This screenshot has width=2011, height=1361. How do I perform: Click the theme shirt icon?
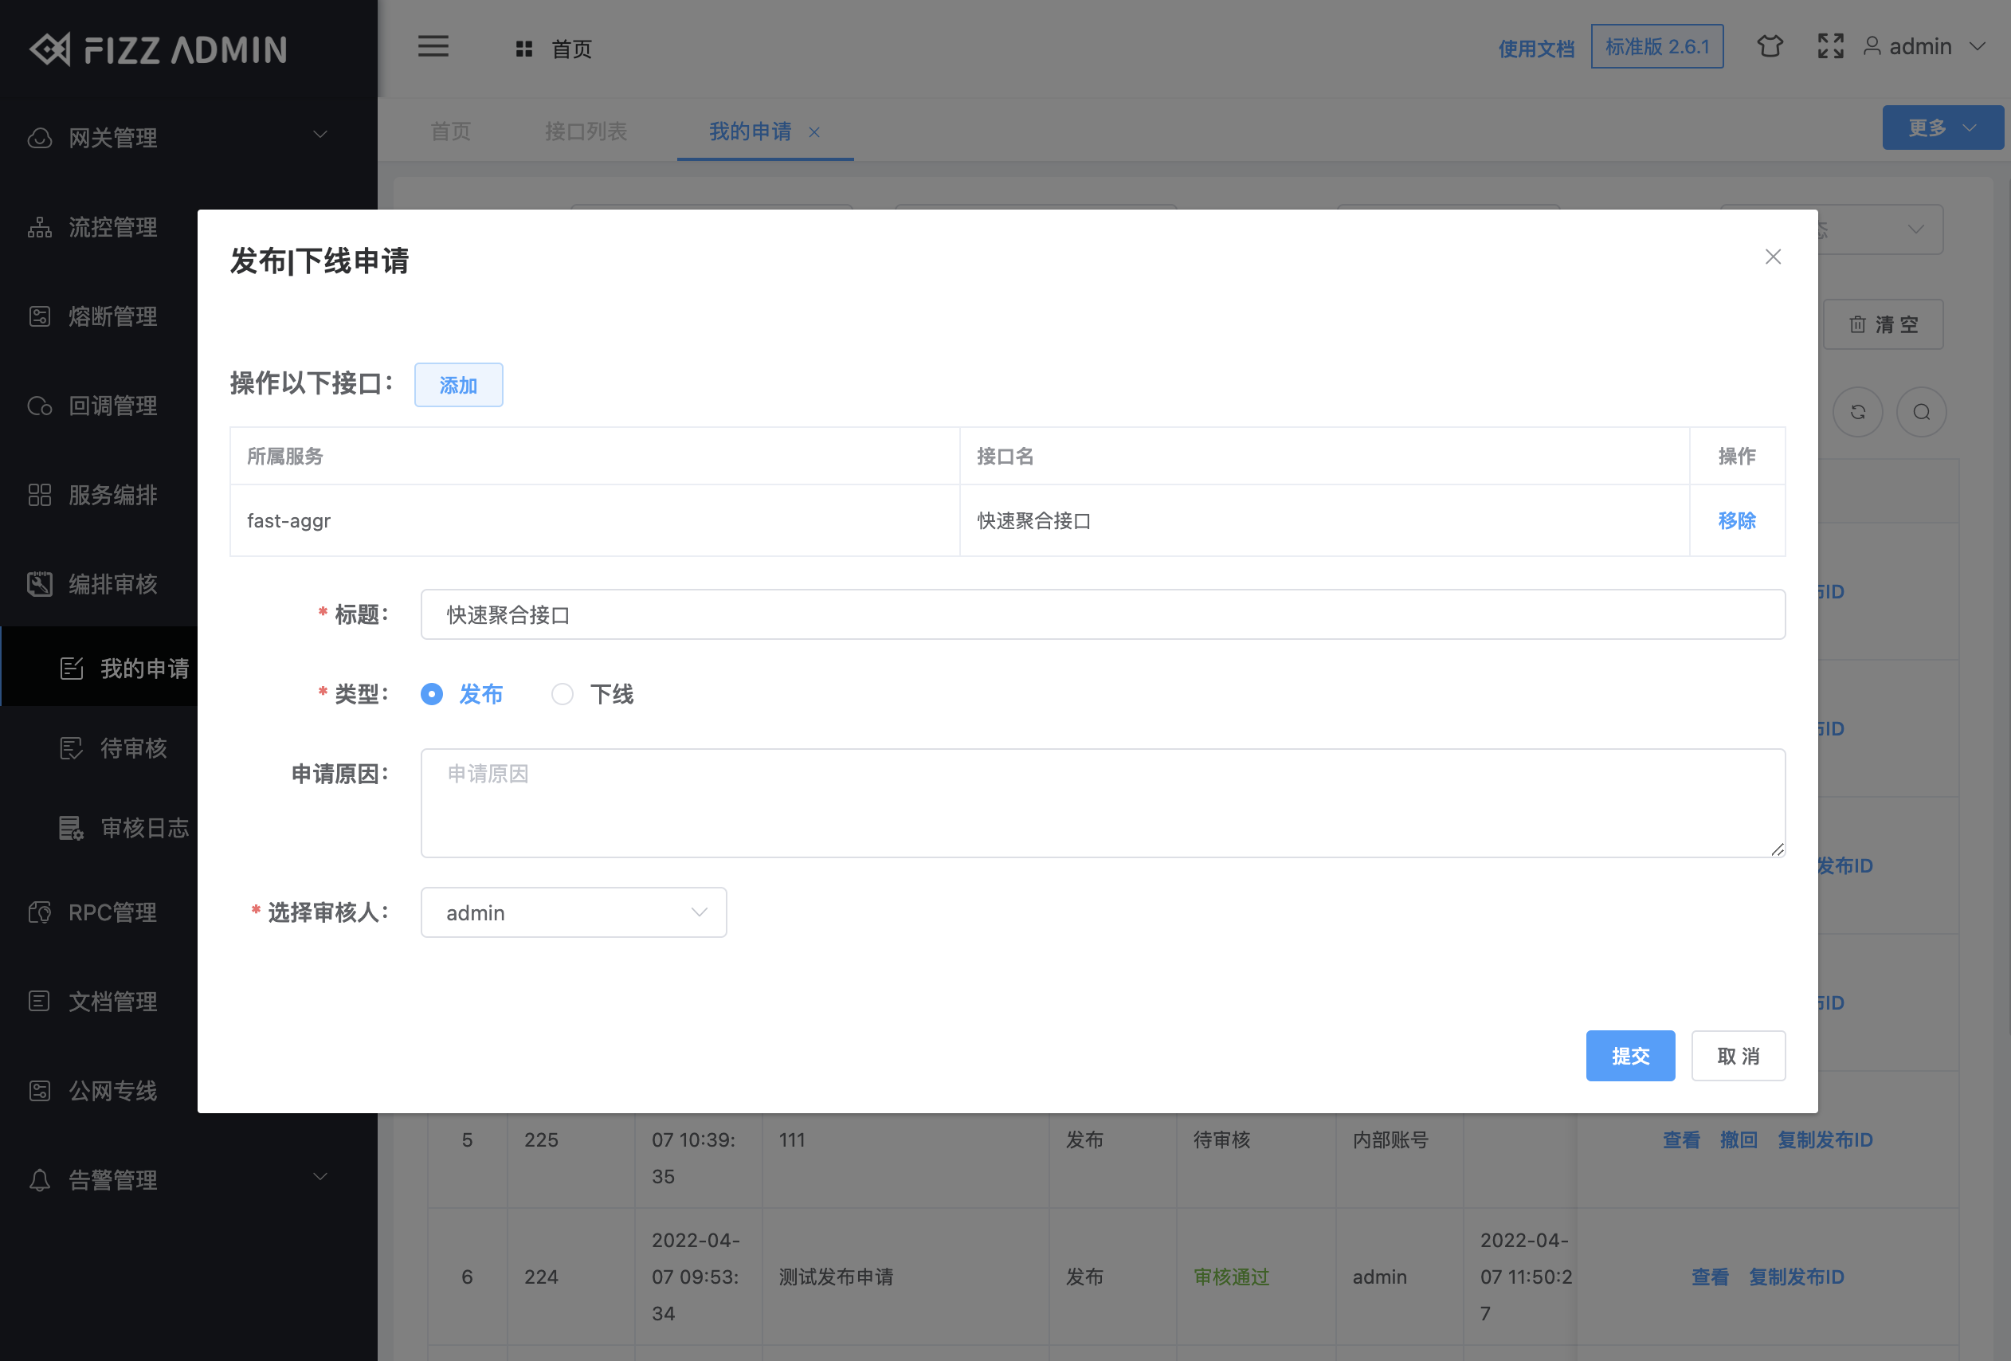[1770, 46]
